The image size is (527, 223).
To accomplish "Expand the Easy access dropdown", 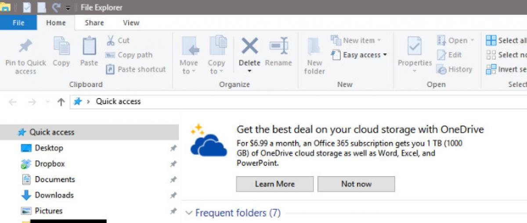I will click(385, 55).
